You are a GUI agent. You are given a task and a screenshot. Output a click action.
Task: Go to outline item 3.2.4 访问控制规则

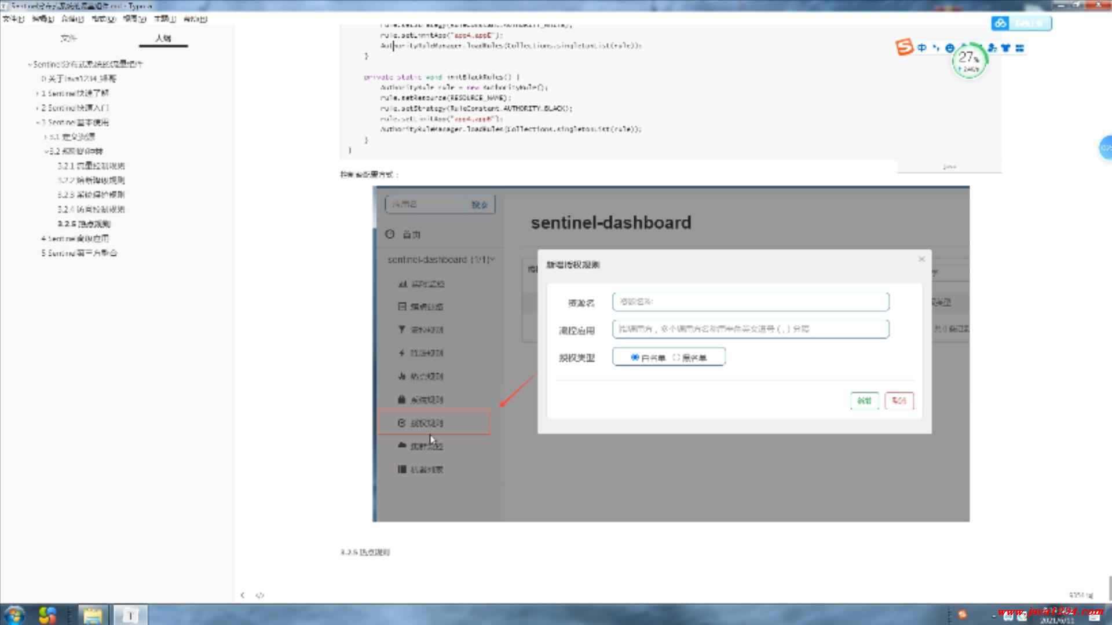(x=91, y=209)
